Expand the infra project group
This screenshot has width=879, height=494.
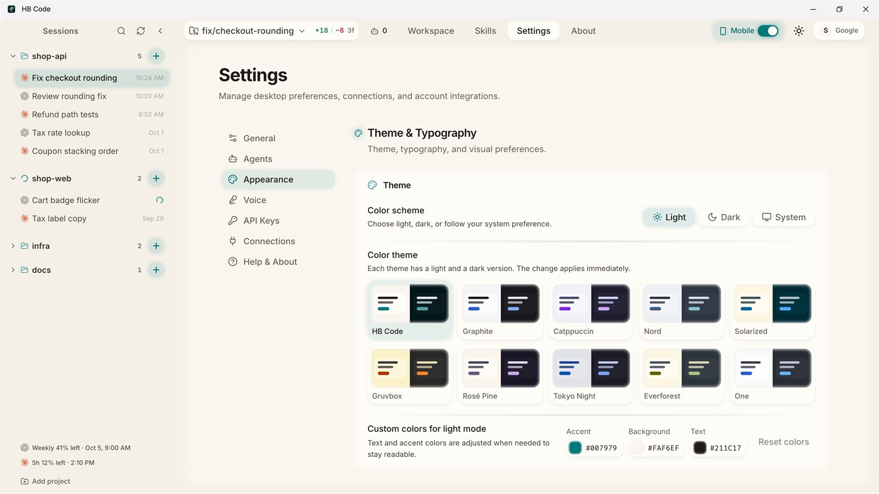[13, 246]
